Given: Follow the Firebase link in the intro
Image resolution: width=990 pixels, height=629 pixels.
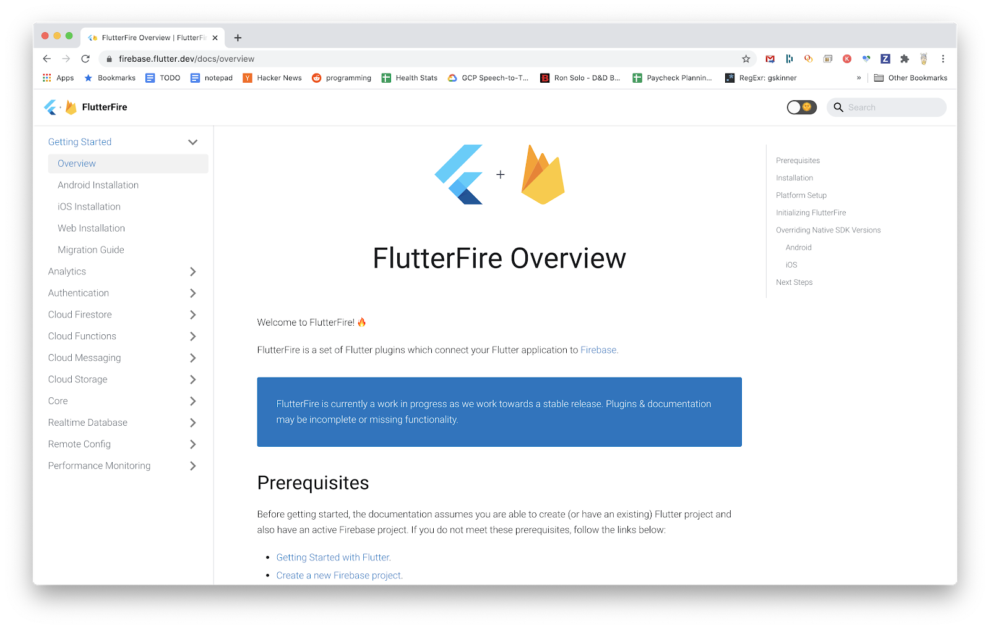Looking at the screenshot, I should tap(599, 350).
